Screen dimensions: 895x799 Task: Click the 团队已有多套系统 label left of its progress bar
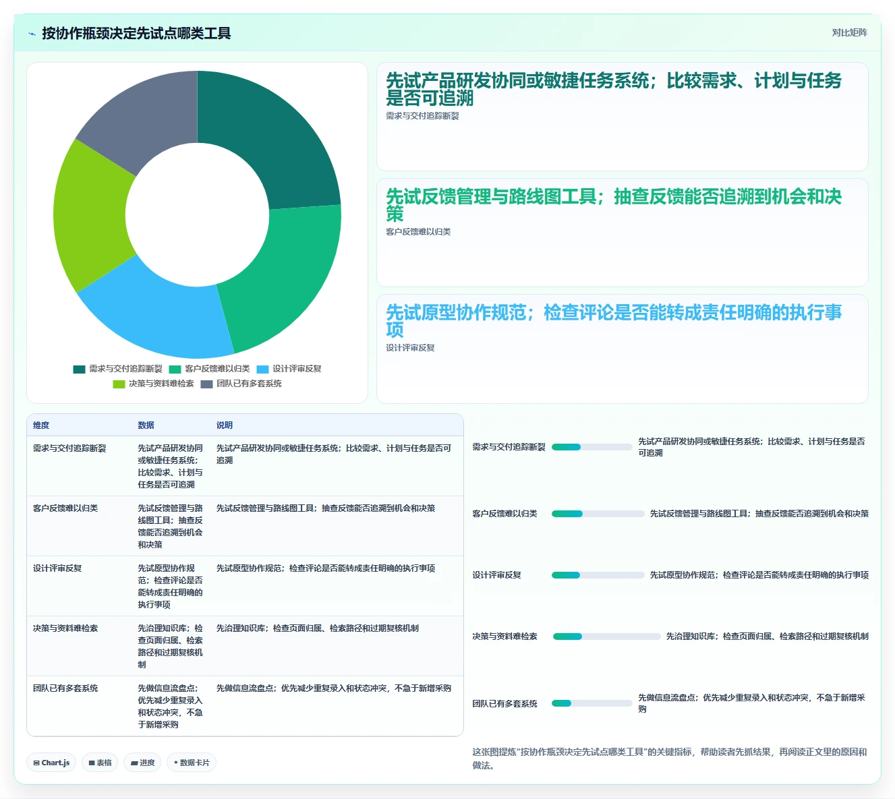point(504,703)
